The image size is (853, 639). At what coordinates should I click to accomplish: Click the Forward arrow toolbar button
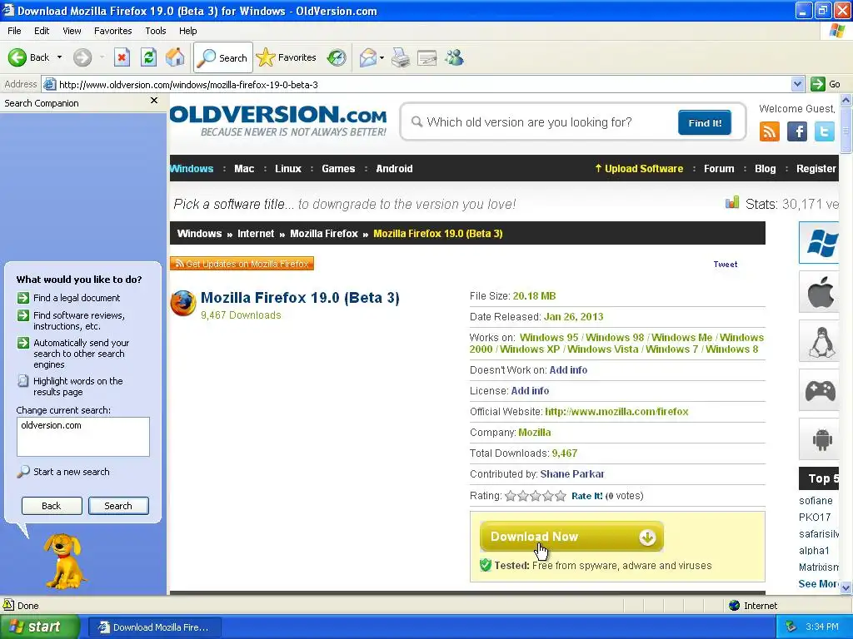point(82,57)
